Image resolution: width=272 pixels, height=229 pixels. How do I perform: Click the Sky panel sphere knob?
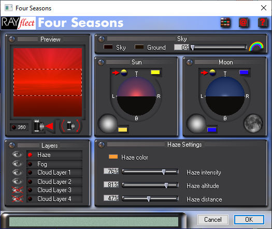click(102, 39)
